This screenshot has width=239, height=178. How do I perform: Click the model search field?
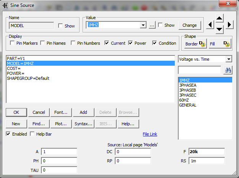[199, 70]
